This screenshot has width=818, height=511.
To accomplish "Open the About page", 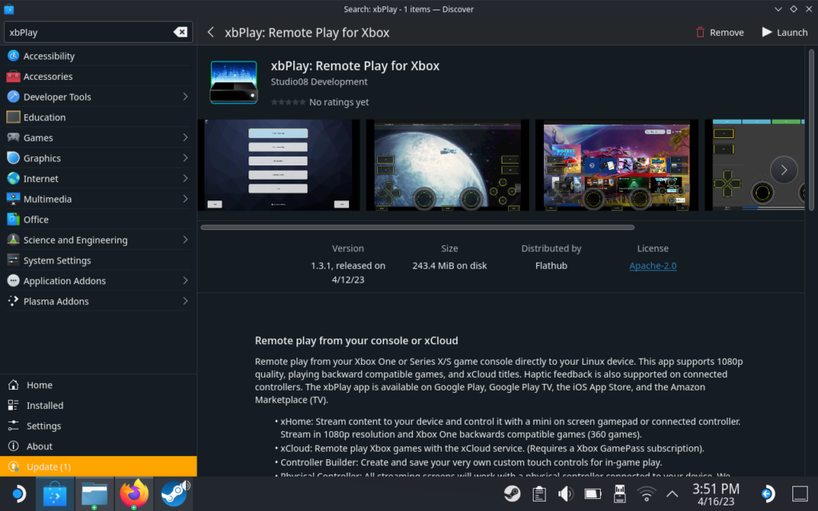I will (98, 446).
